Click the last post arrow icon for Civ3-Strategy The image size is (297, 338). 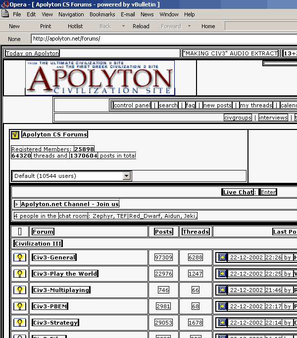tap(222, 323)
